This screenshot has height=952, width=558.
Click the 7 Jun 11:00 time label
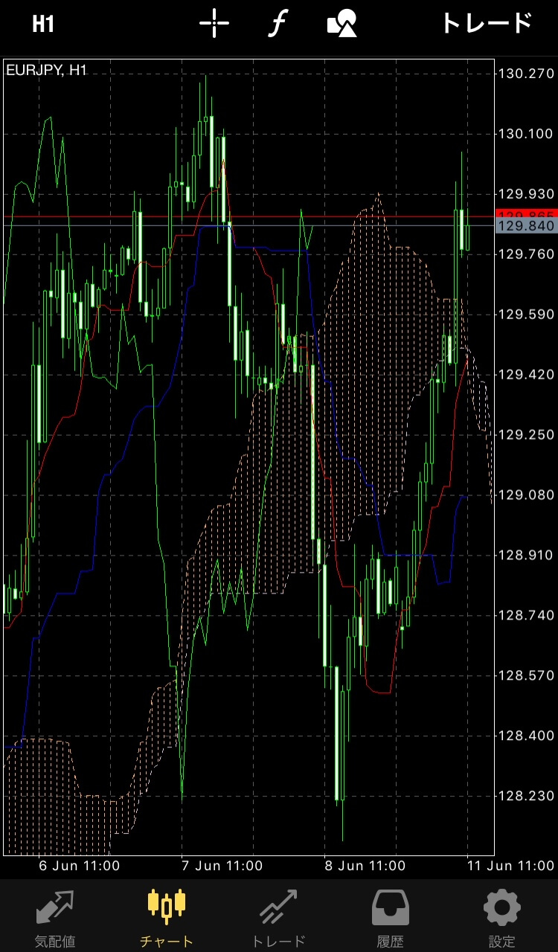pos(221,866)
